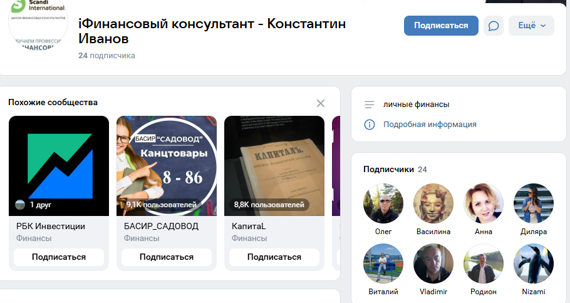
Task: Open Олег's subscriber avatar
Action: click(x=383, y=203)
